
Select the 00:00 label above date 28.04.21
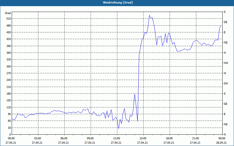click(x=222, y=138)
